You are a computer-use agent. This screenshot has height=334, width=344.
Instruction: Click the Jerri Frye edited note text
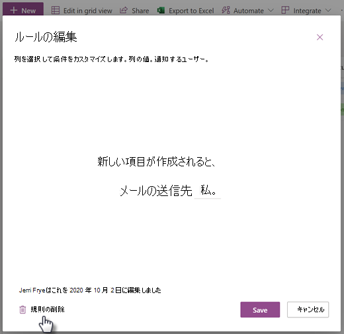coord(90,290)
